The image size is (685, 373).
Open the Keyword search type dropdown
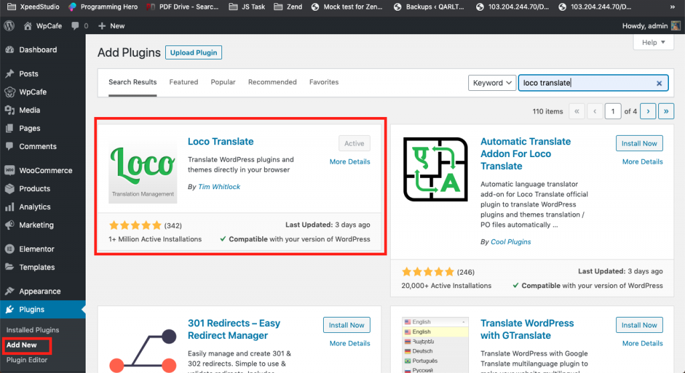pyautogui.click(x=492, y=83)
